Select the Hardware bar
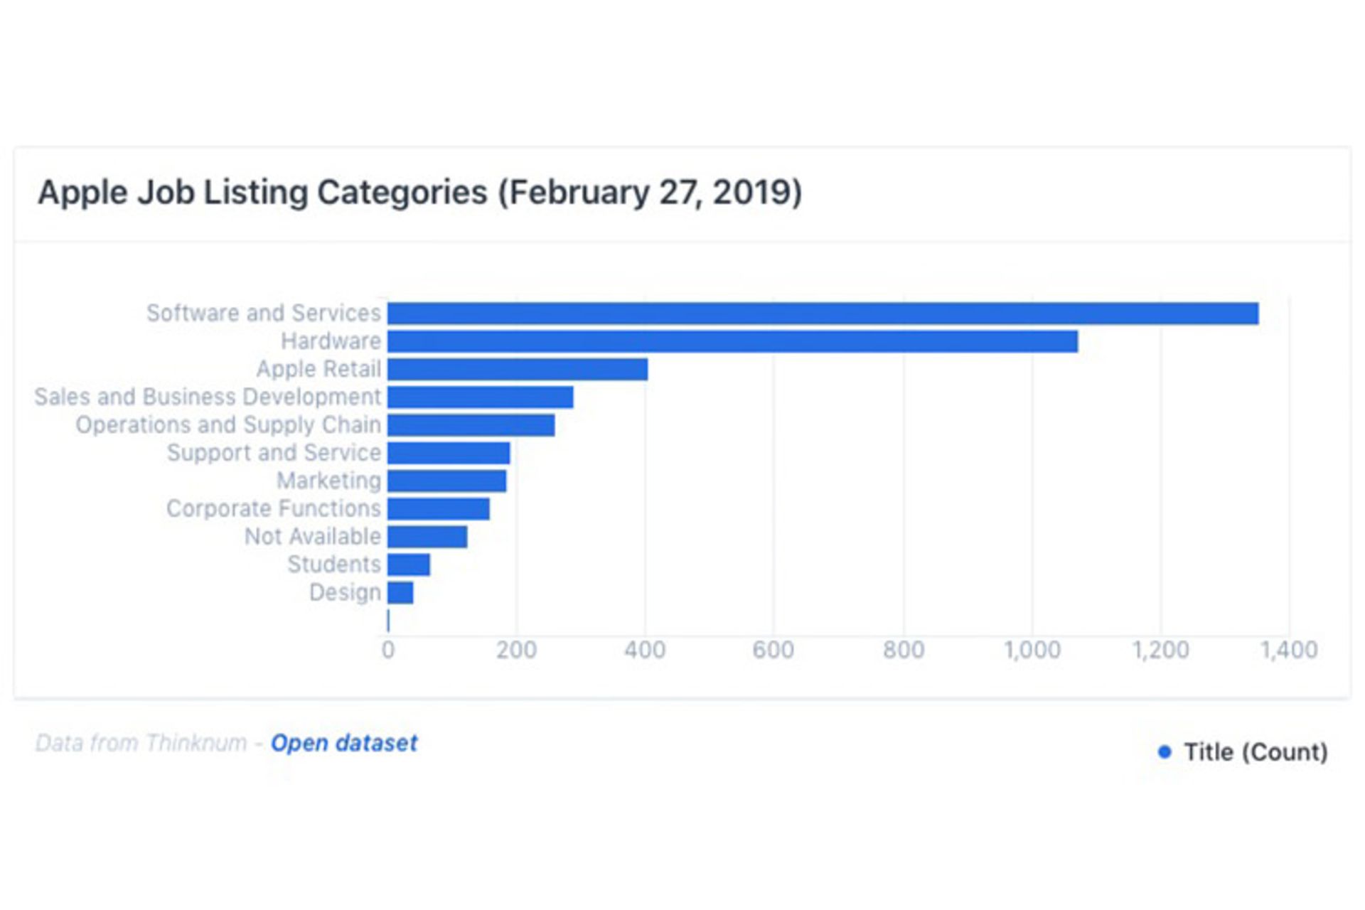1365x910 pixels. pos(733,341)
